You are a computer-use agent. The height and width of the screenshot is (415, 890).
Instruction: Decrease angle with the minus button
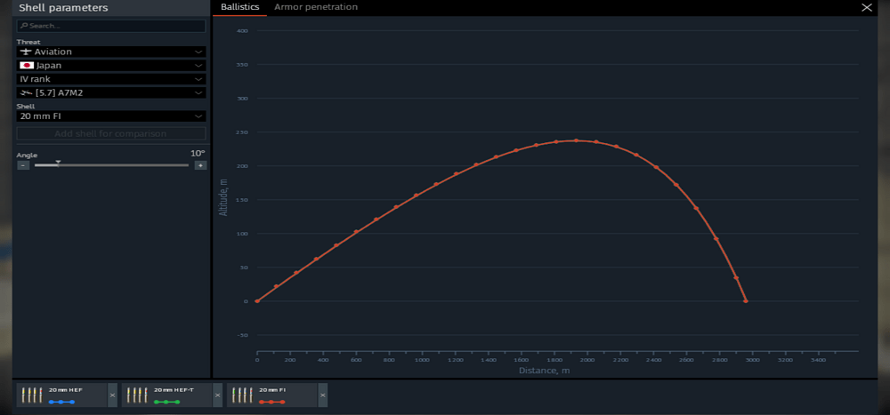coord(23,165)
